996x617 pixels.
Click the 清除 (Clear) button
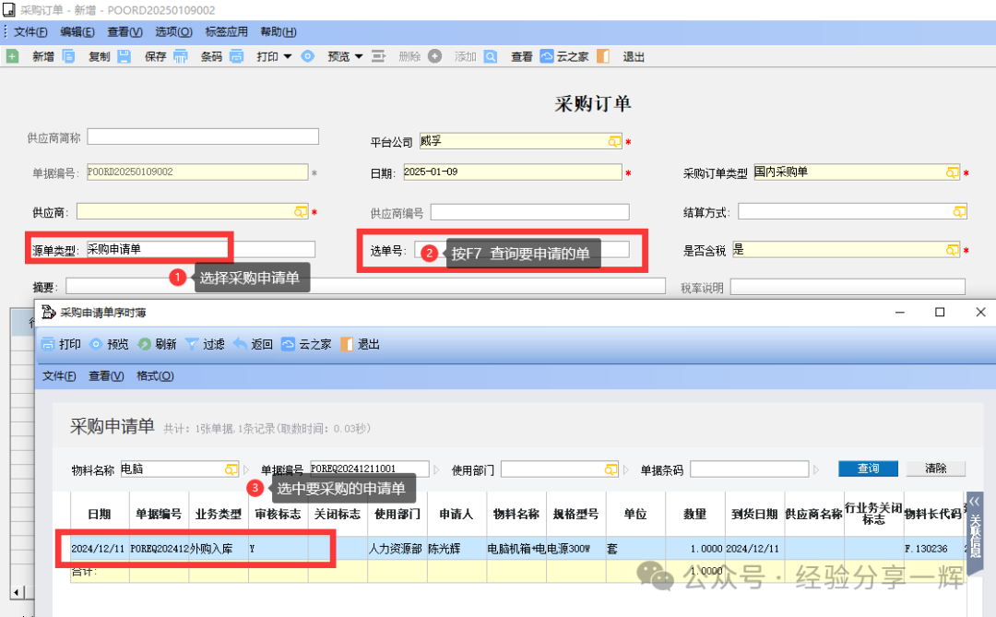(935, 469)
